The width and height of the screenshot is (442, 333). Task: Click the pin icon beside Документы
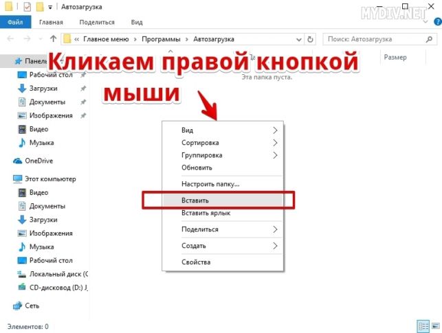[83, 102]
